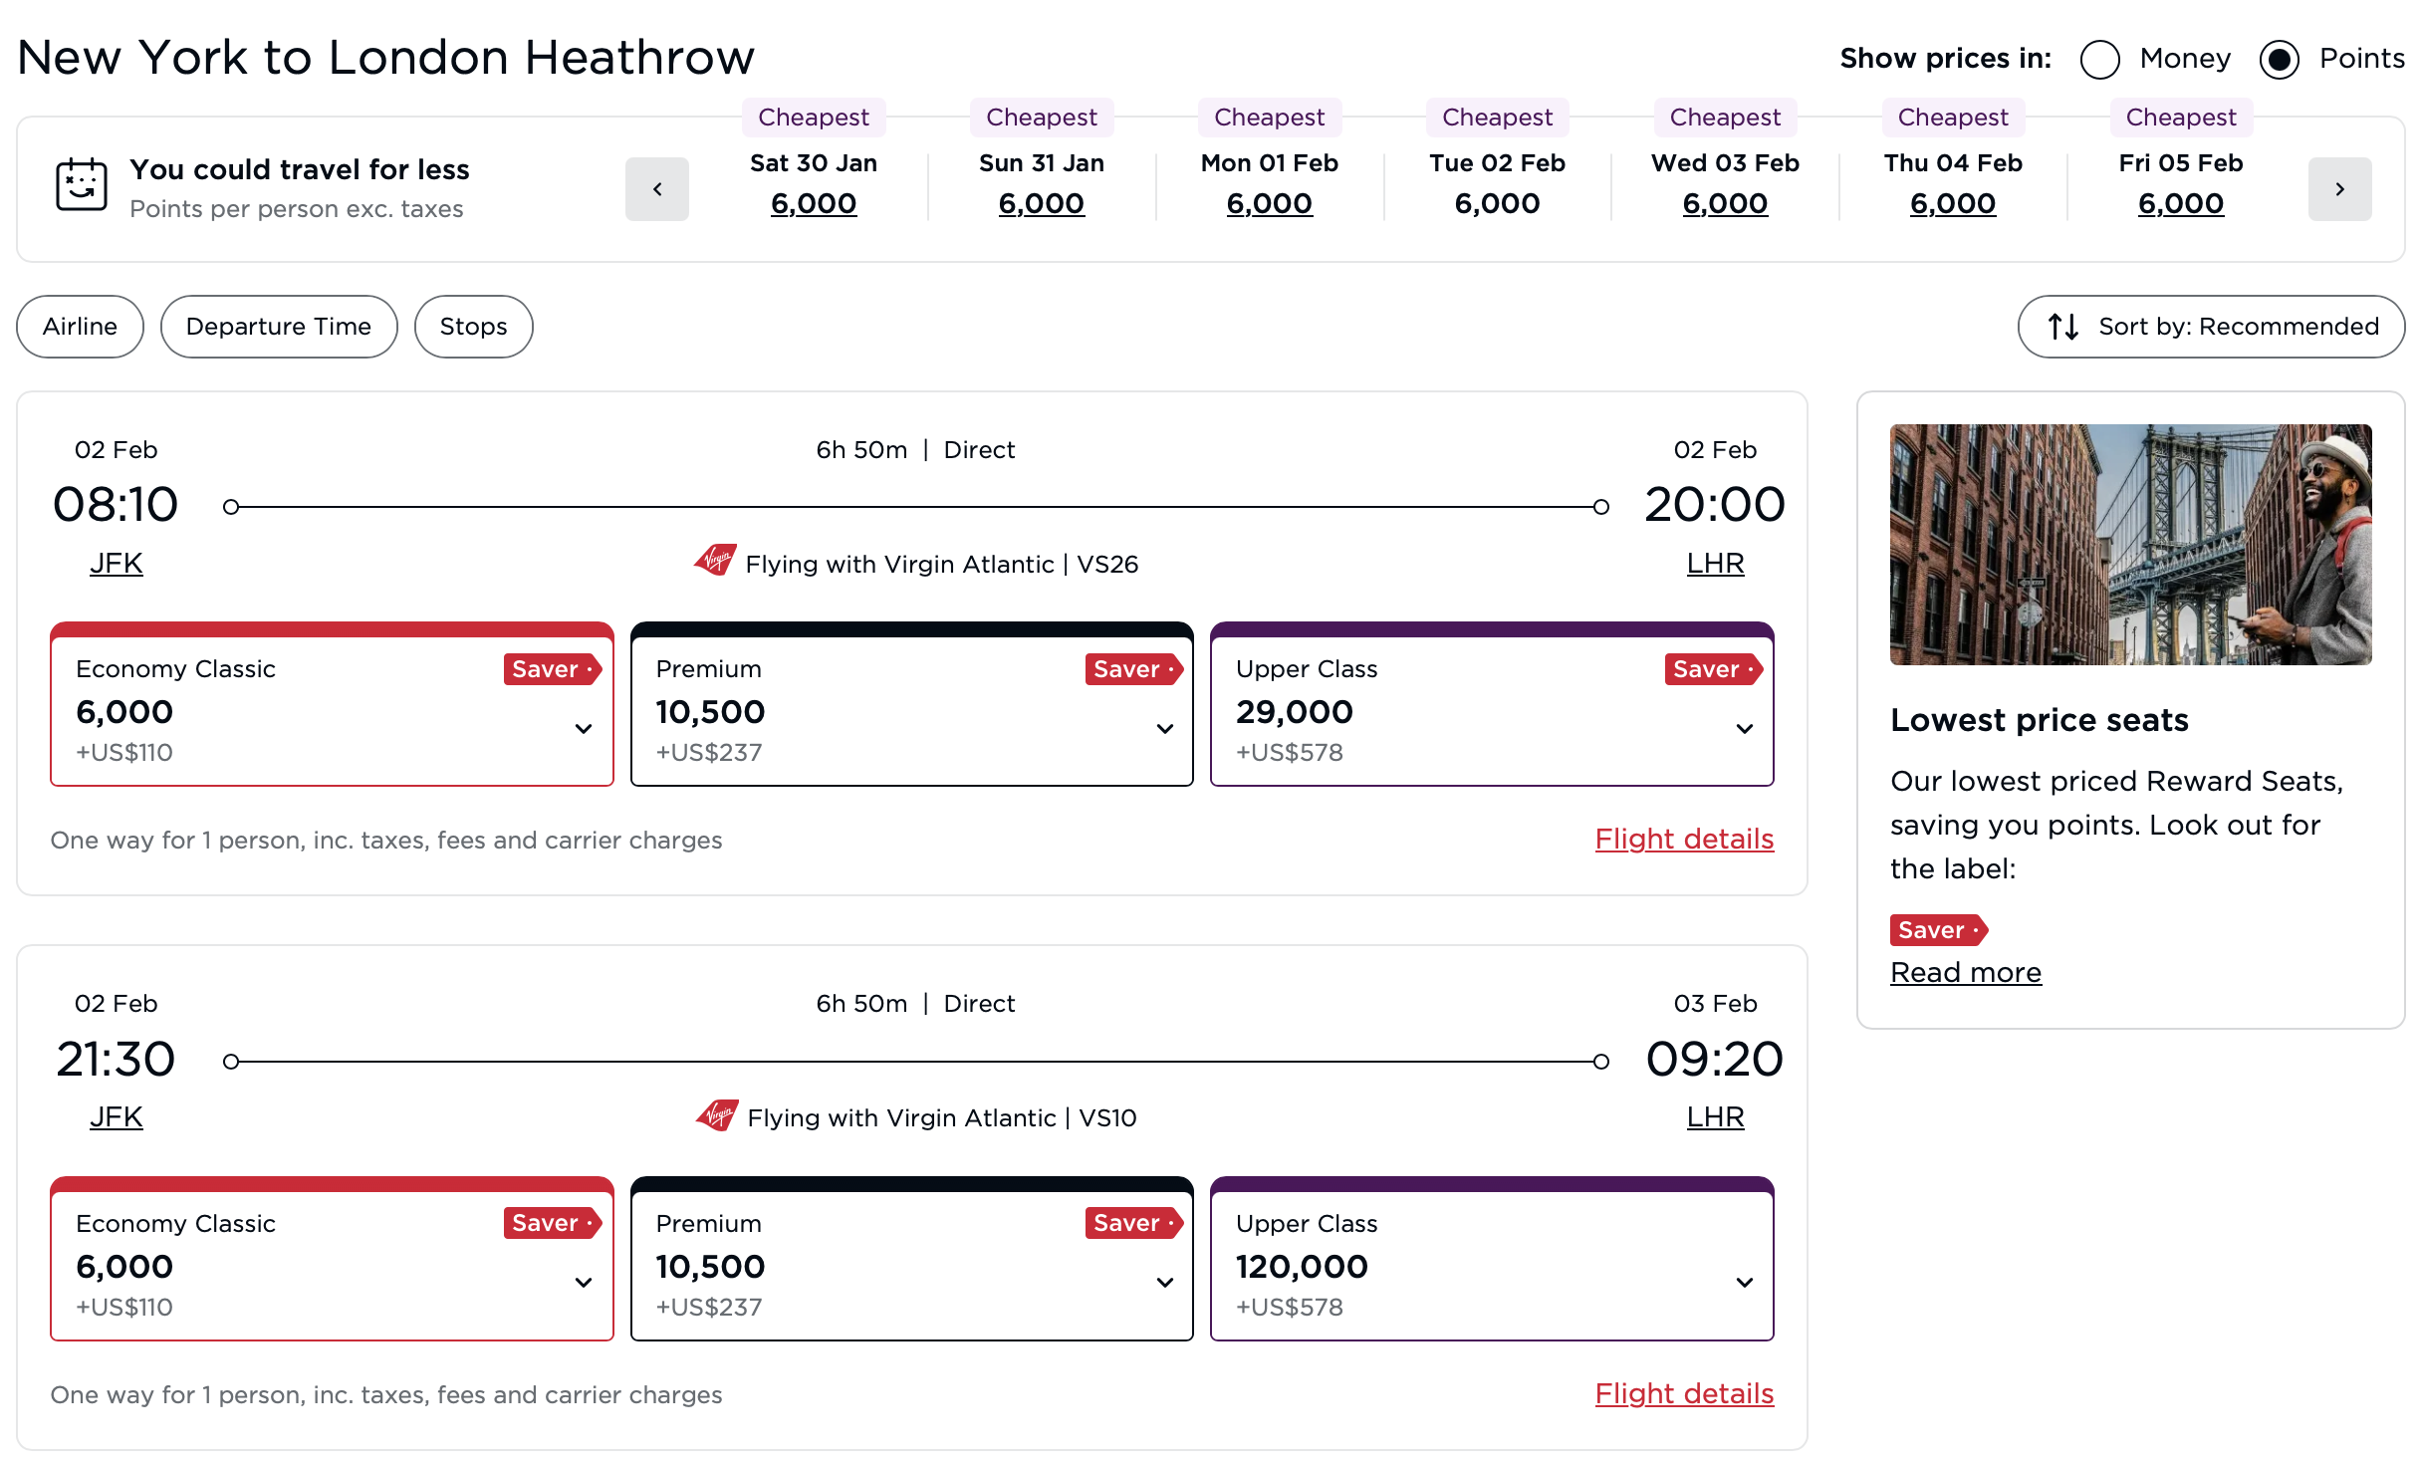Image resolution: width=2420 pixels, height=1460 pixels.
Task: Click the right arrow to view later dates
Action: coord(2341,188)
